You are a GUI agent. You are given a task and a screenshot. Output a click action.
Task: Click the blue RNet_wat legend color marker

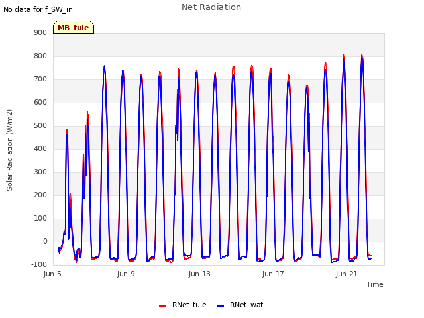click(221, 306)
